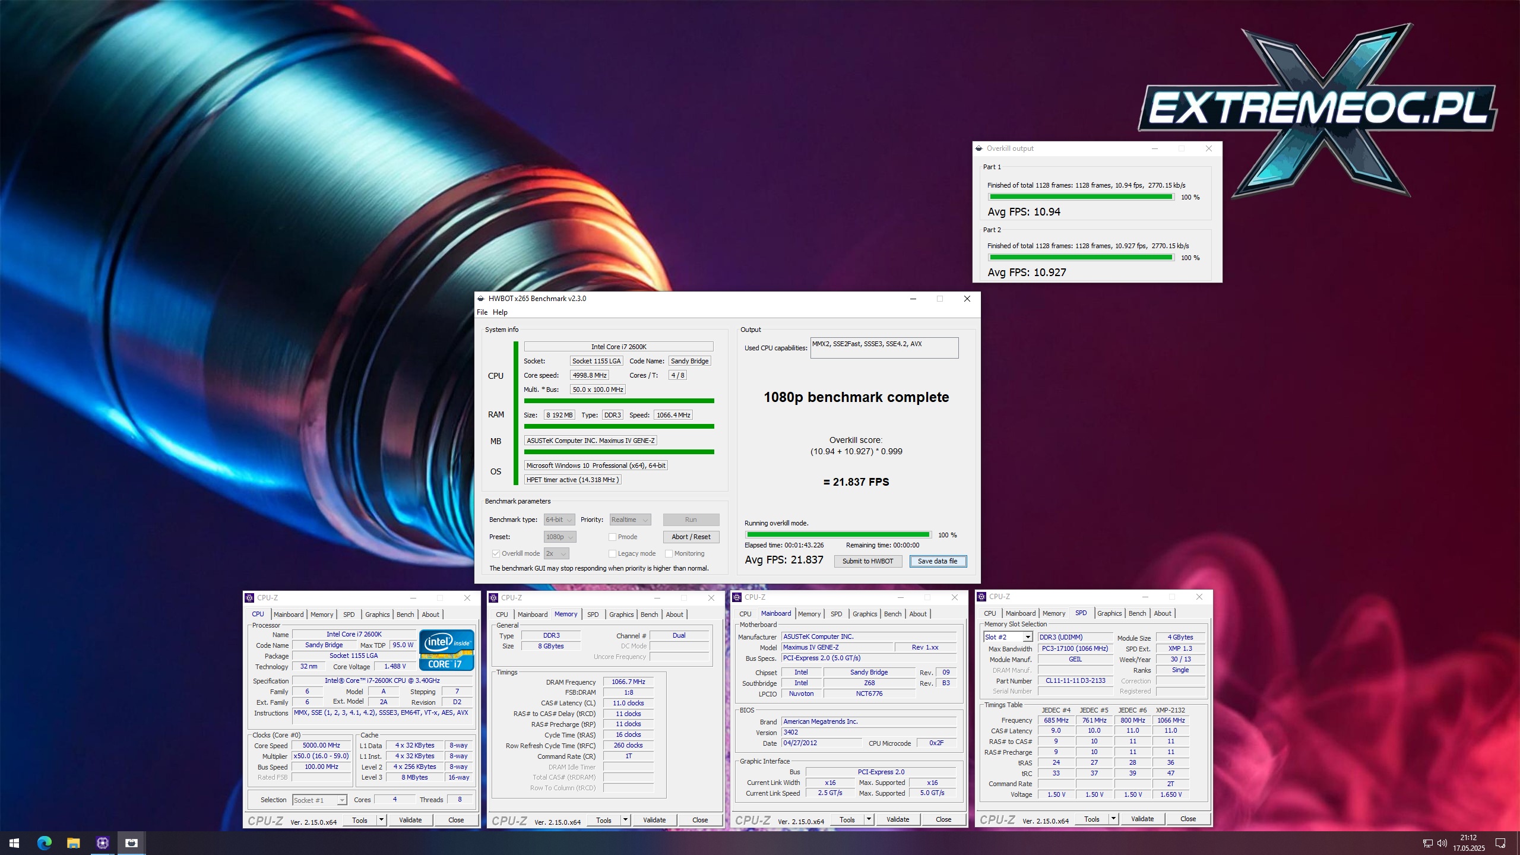Minimize the Overkill output window
This screenshot has width=1520, height=855.
tap(1155, 148)
